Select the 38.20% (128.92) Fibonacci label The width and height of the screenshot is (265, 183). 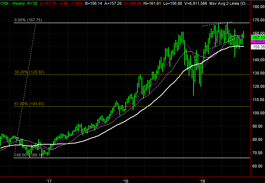point(29,72)
